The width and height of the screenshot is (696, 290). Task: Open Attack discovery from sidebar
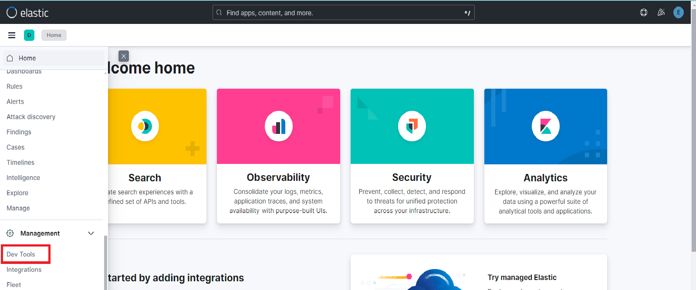pyautogui.click(x=31, y=117)
